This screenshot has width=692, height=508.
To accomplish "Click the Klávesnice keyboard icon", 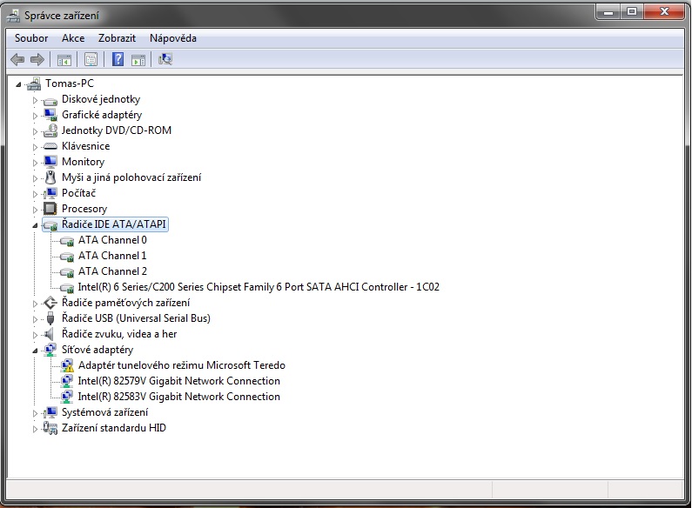I will [x=50, y=146].
